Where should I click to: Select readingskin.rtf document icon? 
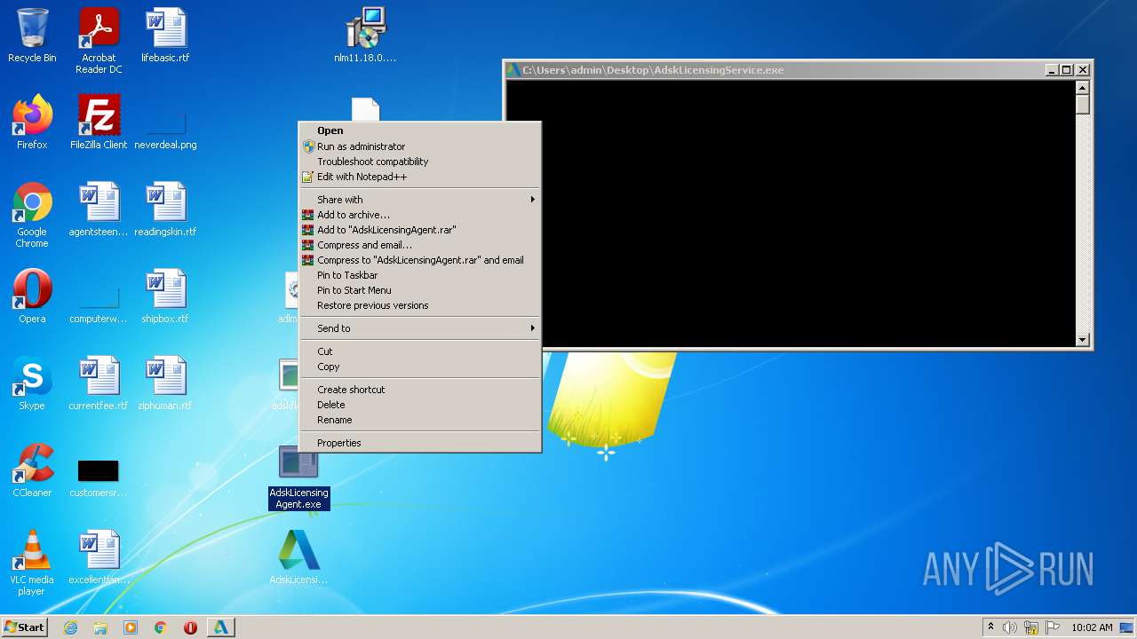(x=165, y=209)
